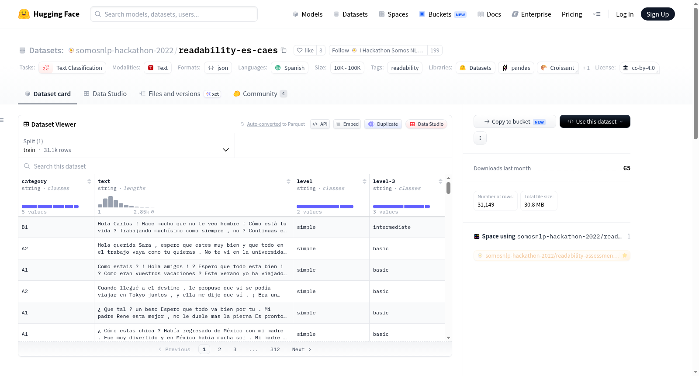Switch to the Data Studio tab

pos(105,93)
